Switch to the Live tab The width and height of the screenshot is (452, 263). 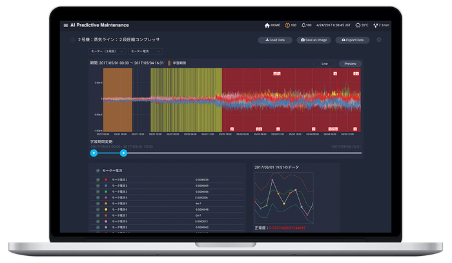click(x=325, y=64)
